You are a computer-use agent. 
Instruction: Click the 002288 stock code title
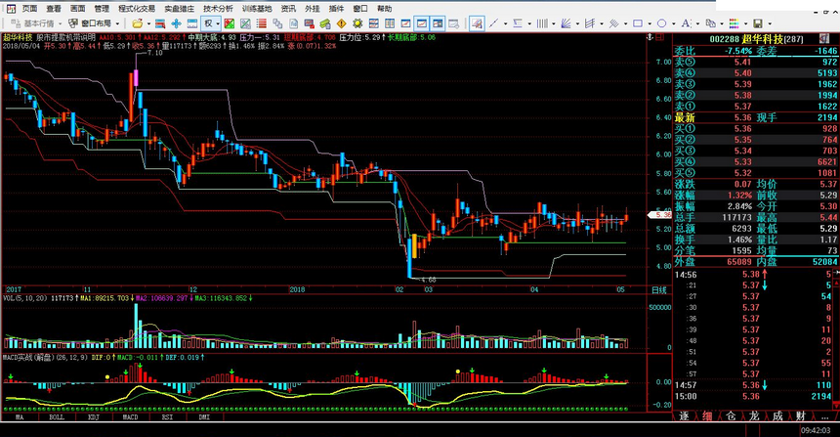coord(725,39)
